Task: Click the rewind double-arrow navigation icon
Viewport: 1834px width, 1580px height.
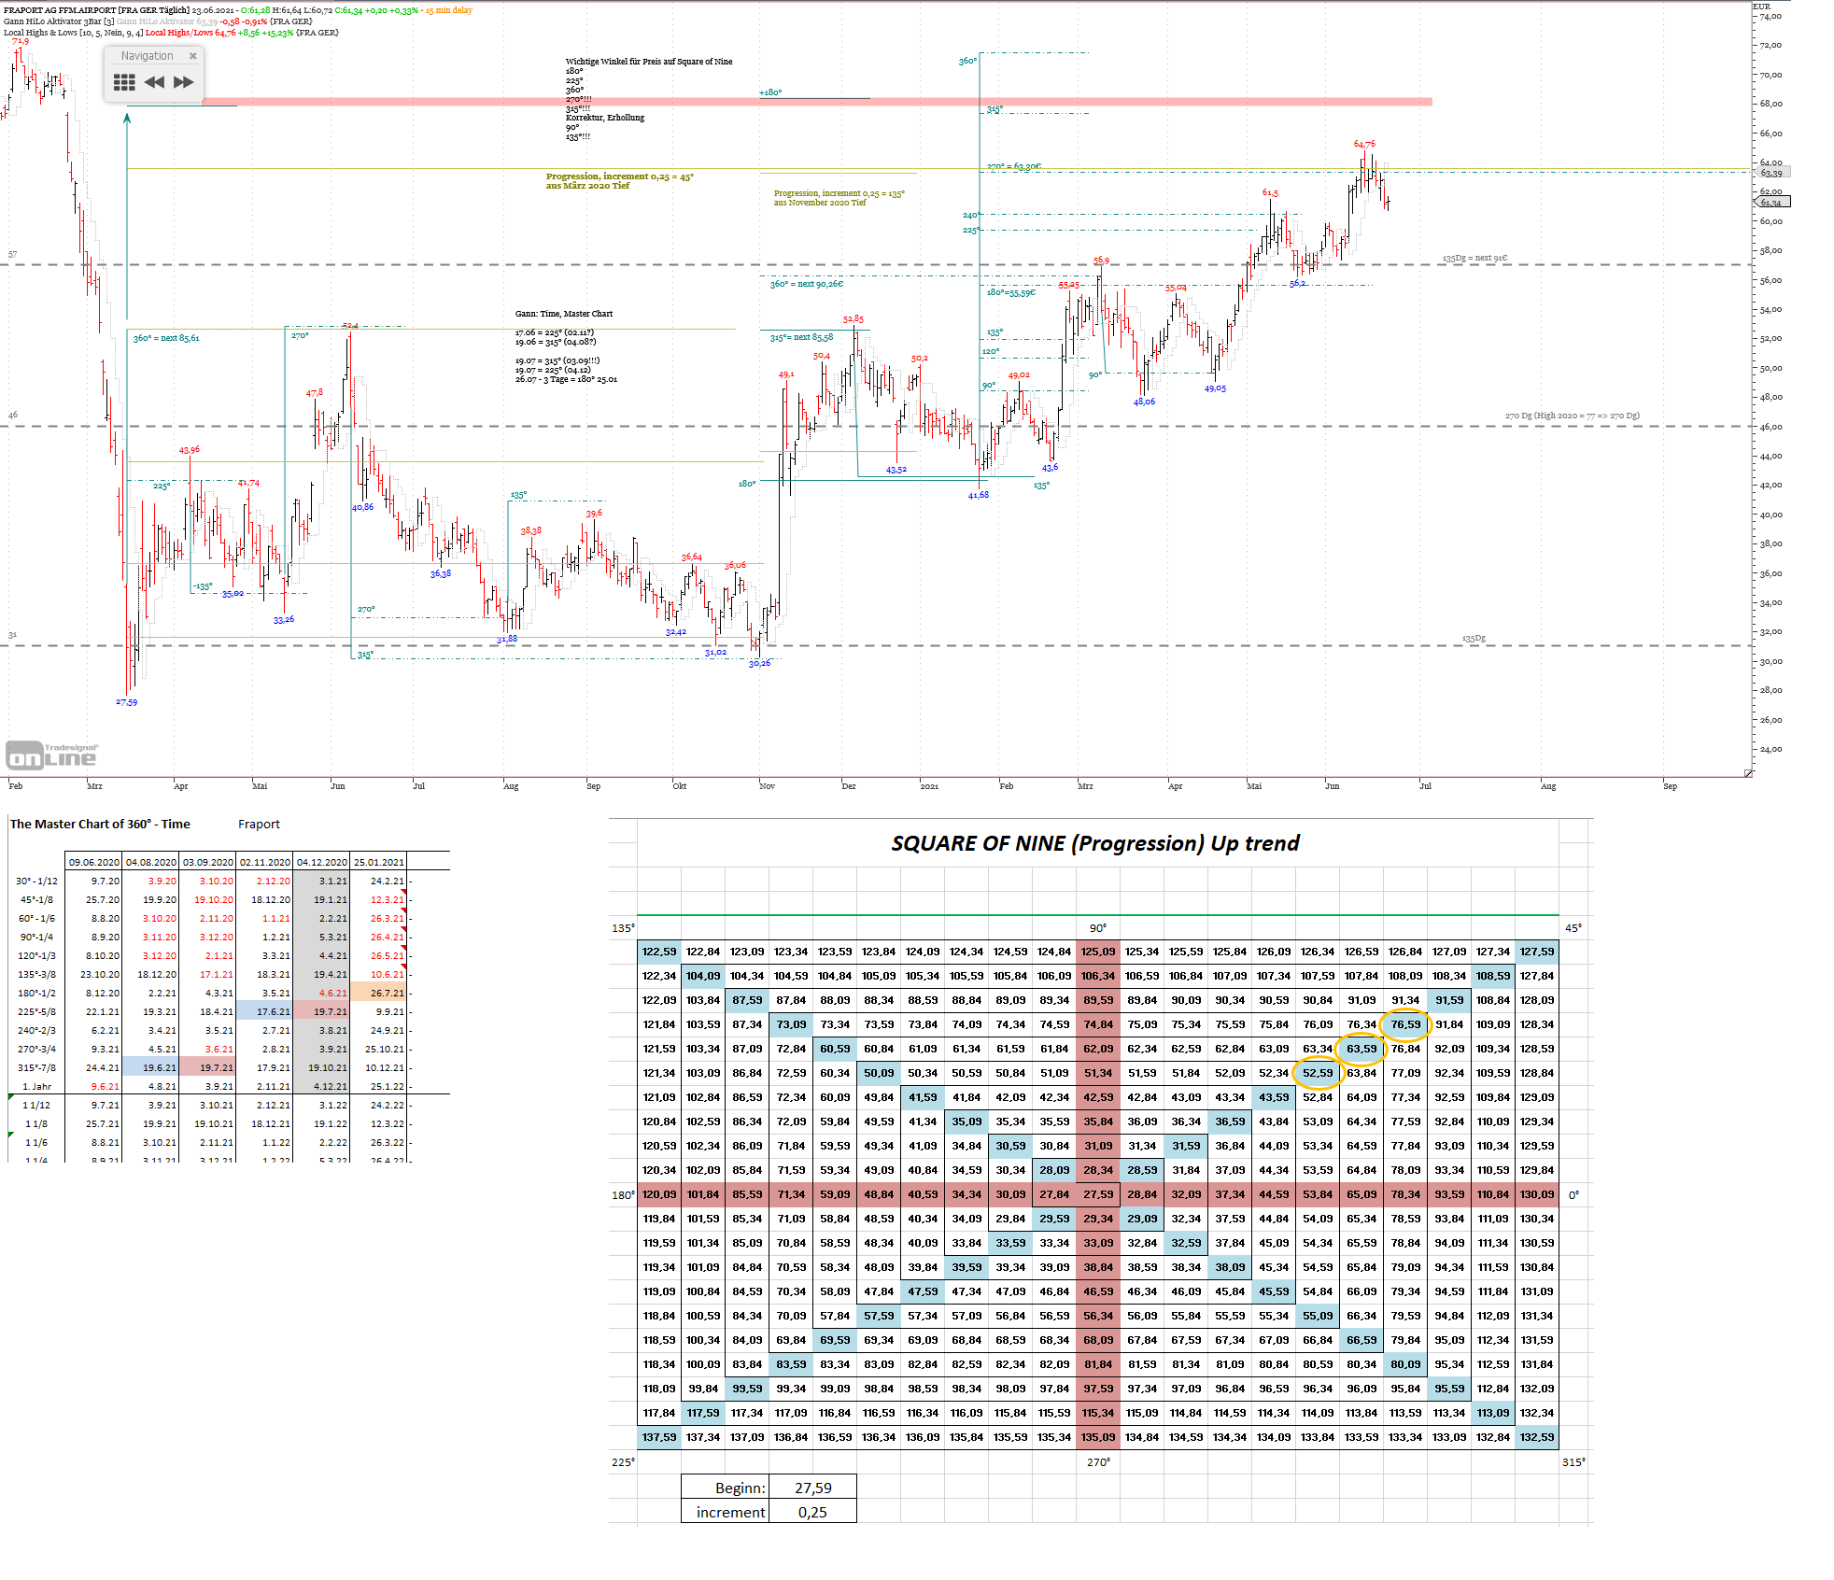Action: pos(154,82)
